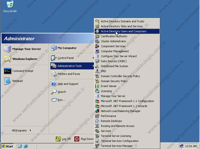Click the Cluster Administrator icon
200x149 pixels.
(97, 41)
